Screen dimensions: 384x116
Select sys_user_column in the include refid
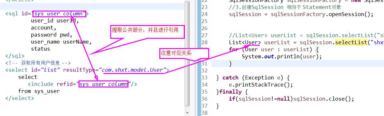104,84
